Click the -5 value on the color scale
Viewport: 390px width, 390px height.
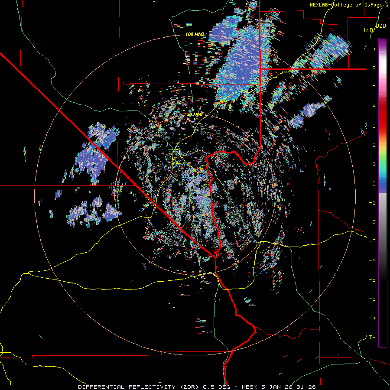(x=372, y=280)
